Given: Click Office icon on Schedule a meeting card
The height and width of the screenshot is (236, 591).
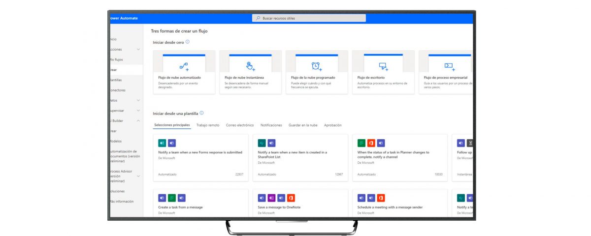Looking at the screenshot, I should 381,198.
